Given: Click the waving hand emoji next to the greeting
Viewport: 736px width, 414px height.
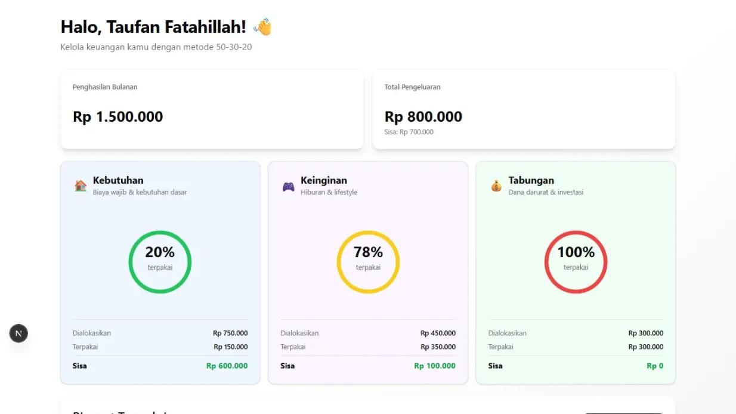Looking at the screenshot, I should 262,26.
